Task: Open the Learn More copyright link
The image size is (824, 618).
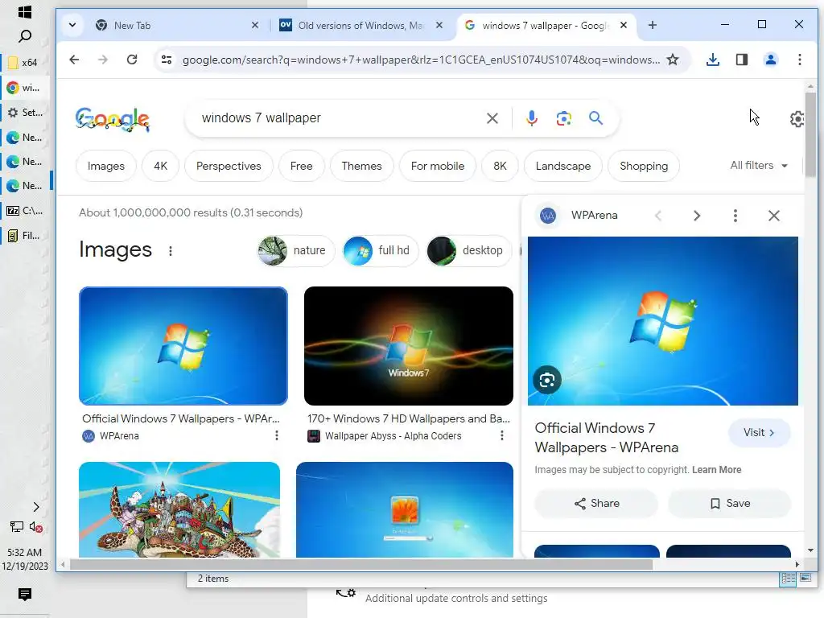Action: click(716, 470)
